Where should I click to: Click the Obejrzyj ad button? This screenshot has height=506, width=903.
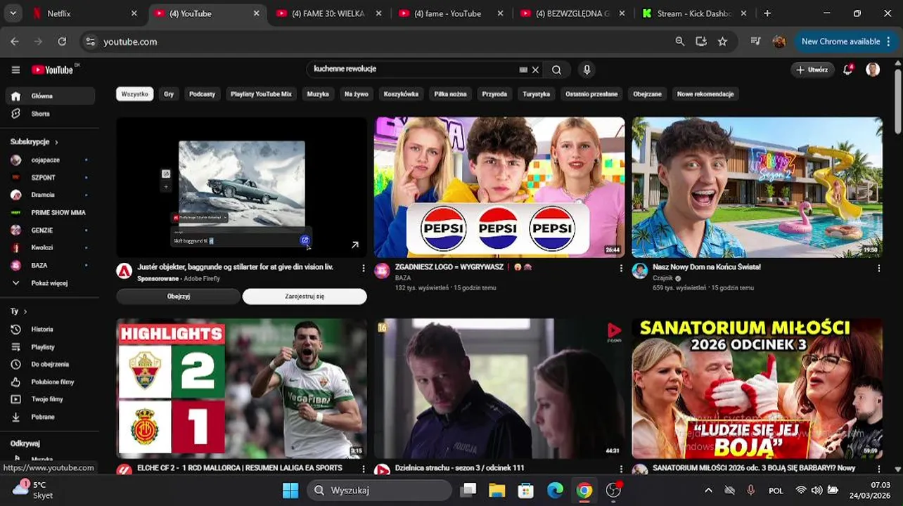pos(179,297)
